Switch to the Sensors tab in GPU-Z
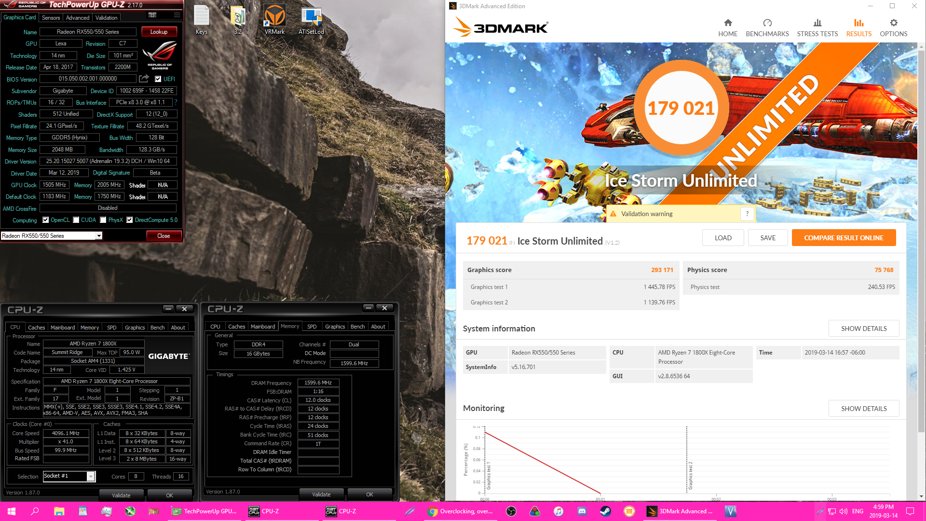The height and width of the screenshot is (521, 926). coord(51,18)
